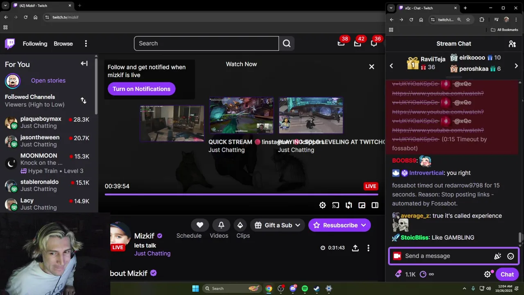The image size is (524, 295).
Task: Open community users icon in Stream Chat
Action: 512,44
